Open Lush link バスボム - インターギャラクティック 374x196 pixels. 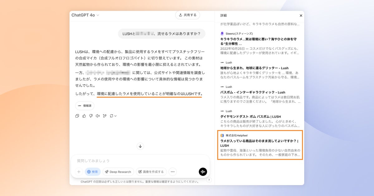click(x=253, y=92)
